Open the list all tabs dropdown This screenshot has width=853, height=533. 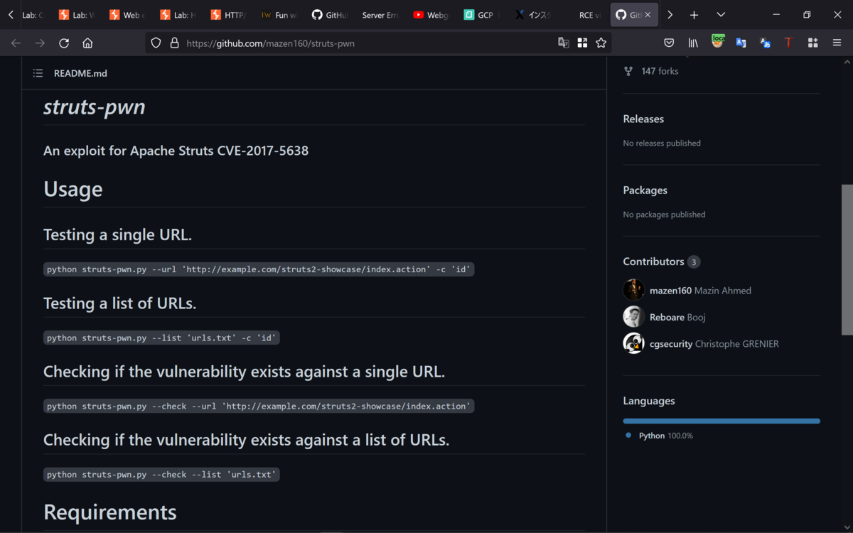pyautogui.click(x=721, y=15)
